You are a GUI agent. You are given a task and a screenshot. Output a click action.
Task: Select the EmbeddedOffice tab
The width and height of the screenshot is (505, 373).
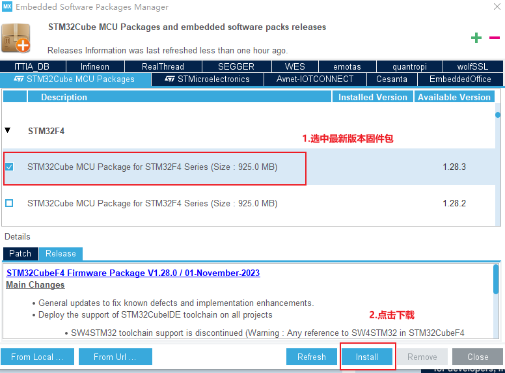pos(460,79)
